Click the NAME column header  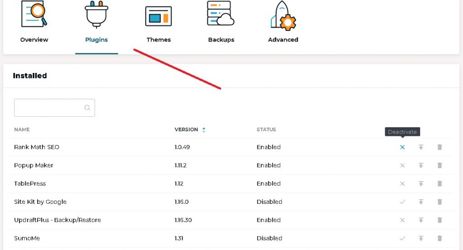click(x=22, y=130)
